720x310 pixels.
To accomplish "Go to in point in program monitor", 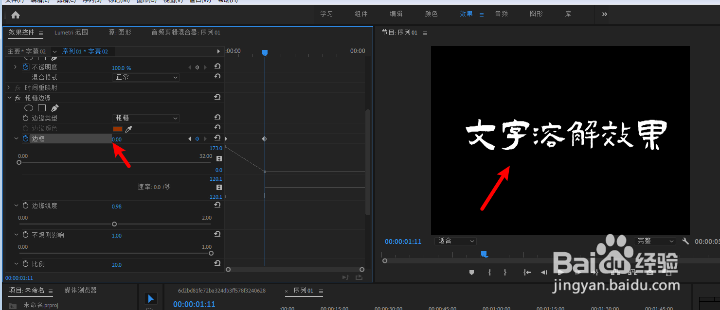I will click(527, 273).
